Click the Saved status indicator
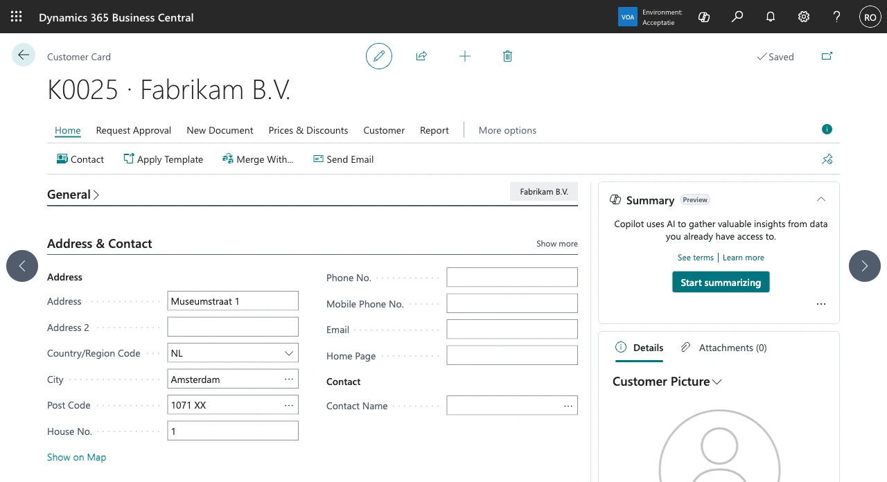 [x=775, y=57]
